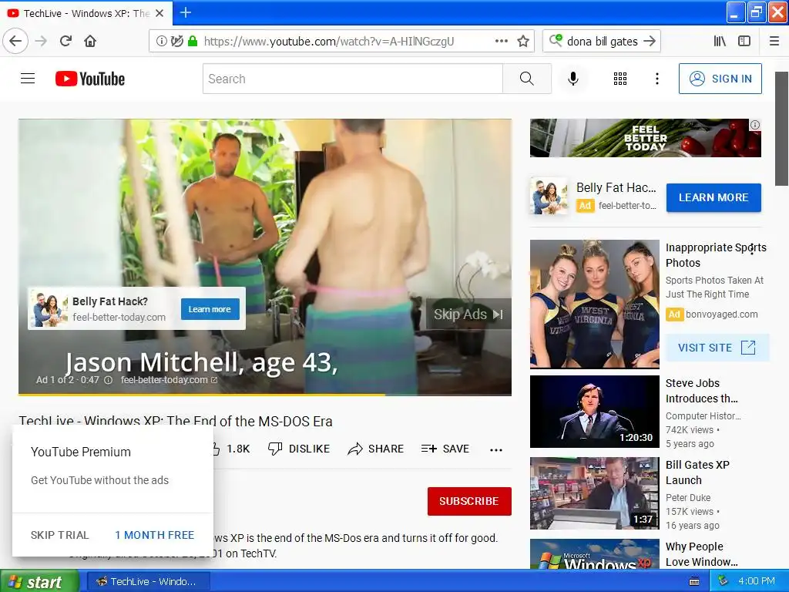Click the taskbar on-screen keyboard icon
This screenshot has width=789, height=592.
click(x=694, y=582)
